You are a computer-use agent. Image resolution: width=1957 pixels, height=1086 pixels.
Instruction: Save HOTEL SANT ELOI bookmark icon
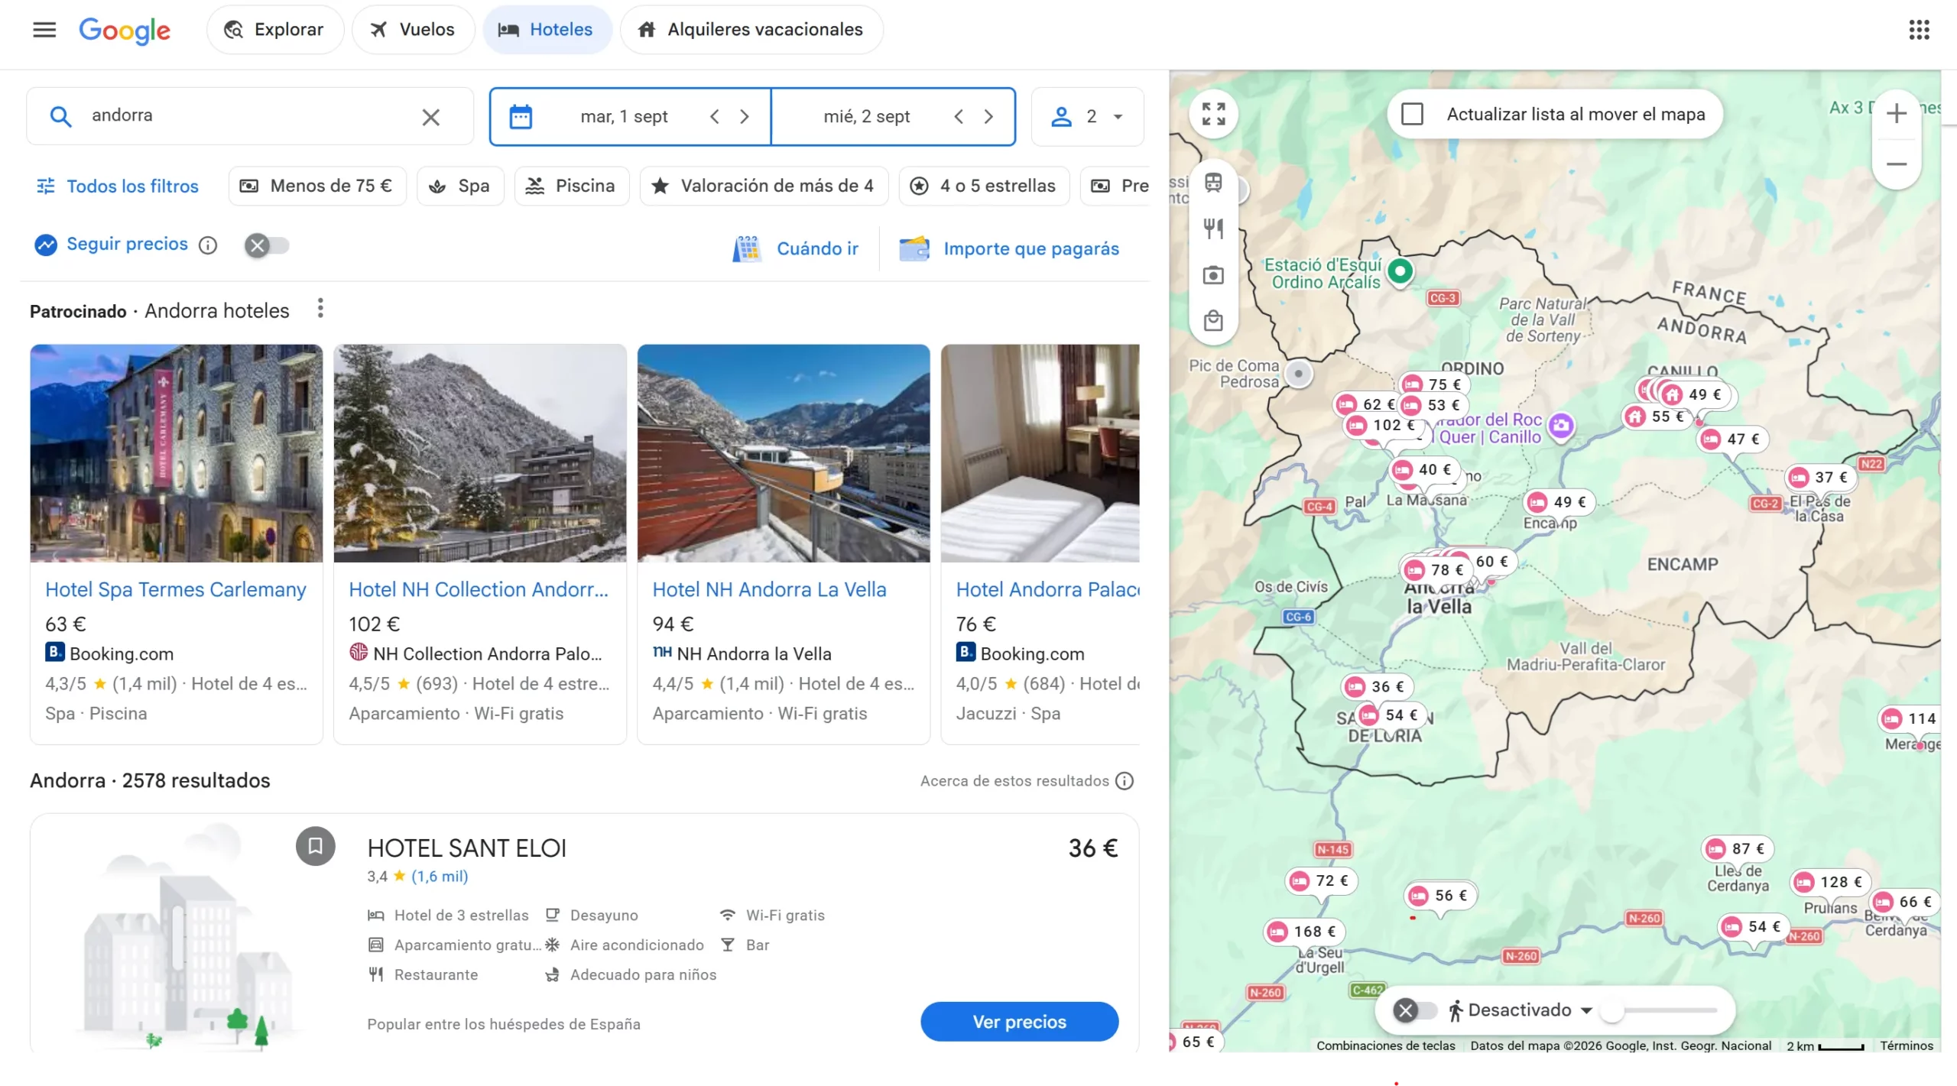[316, 847]
